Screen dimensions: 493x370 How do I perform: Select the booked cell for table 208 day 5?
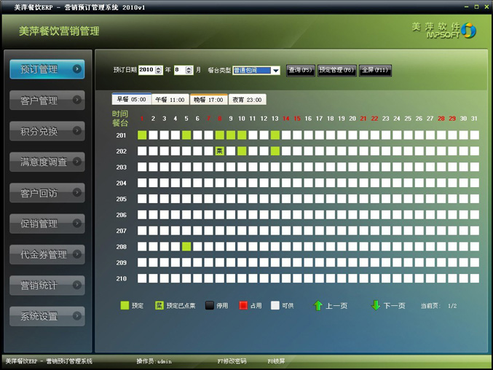[x=186, y=246]
